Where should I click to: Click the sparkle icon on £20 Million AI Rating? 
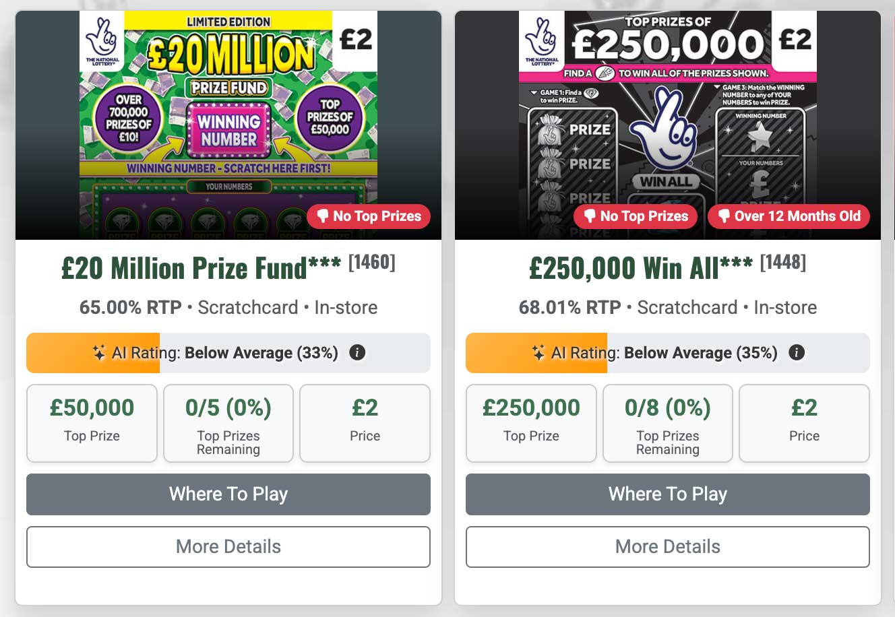point(98,352)
